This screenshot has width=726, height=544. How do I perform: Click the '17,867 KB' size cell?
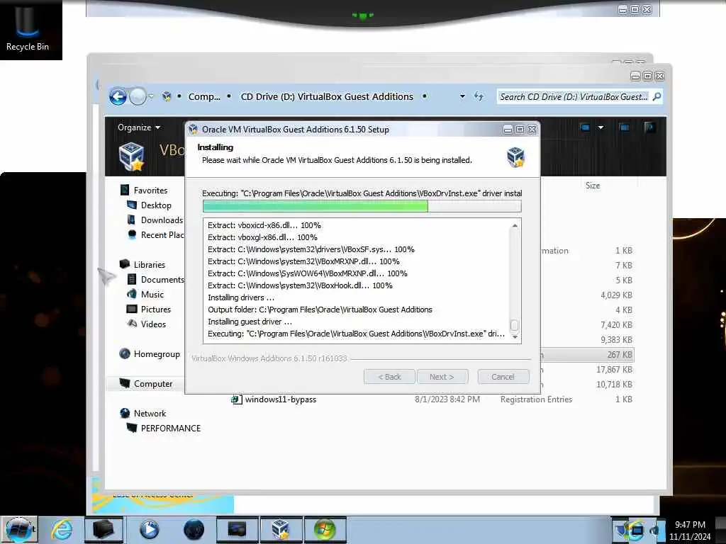[614, 369]
